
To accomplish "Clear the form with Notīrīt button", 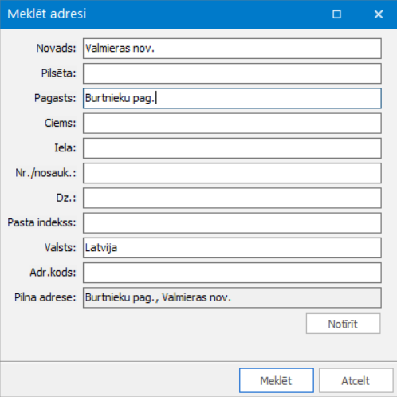I will coord(343,324).
